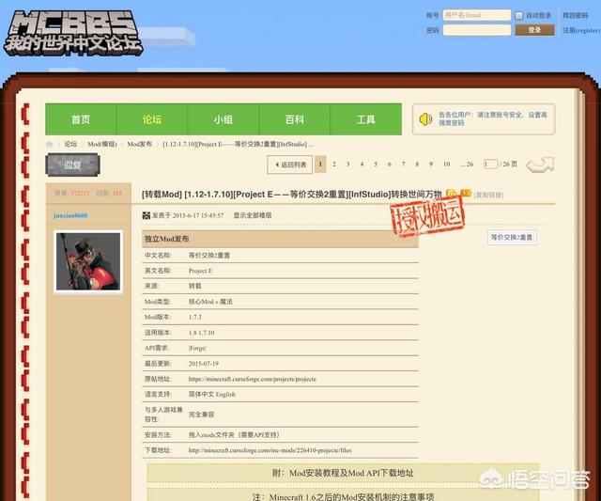Click the breadcrumb home icon
The height and width of the screenshot is (501, 601).
tap(50, 144)
